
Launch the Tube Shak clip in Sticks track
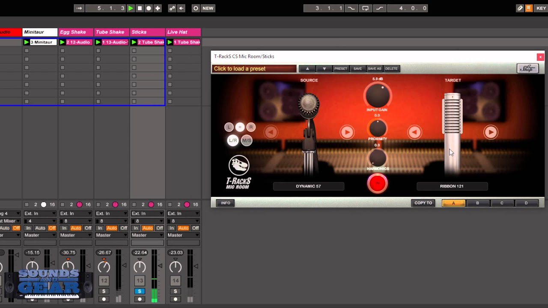(x=134, y=42)
